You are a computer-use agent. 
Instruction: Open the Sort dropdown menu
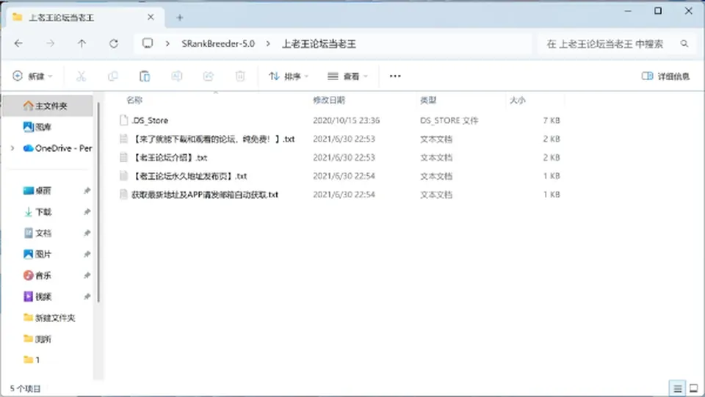[289, 76]
